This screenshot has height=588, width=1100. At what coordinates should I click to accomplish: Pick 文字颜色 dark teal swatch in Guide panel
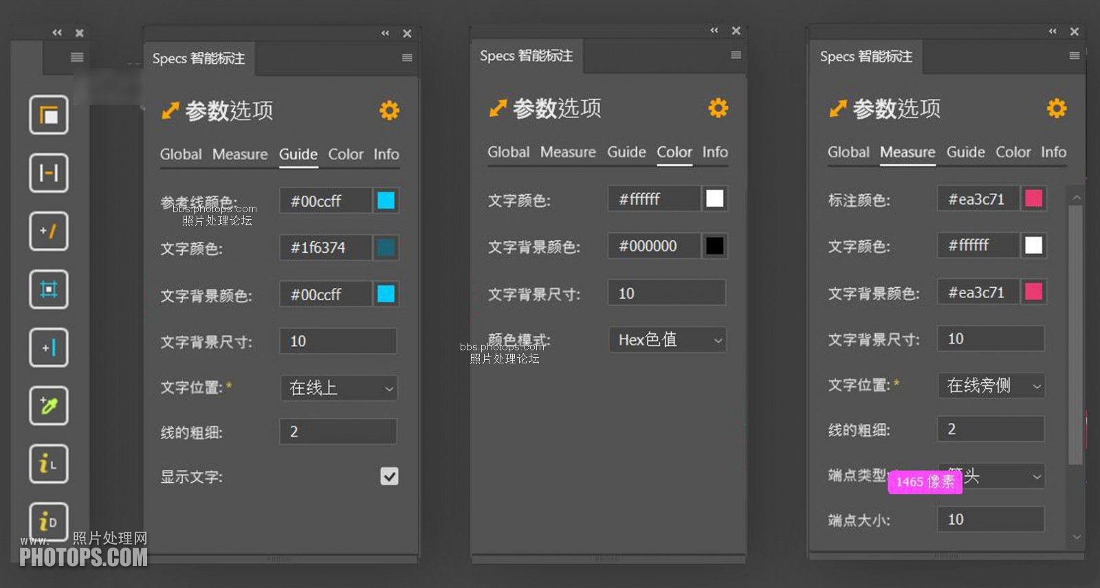386,247
